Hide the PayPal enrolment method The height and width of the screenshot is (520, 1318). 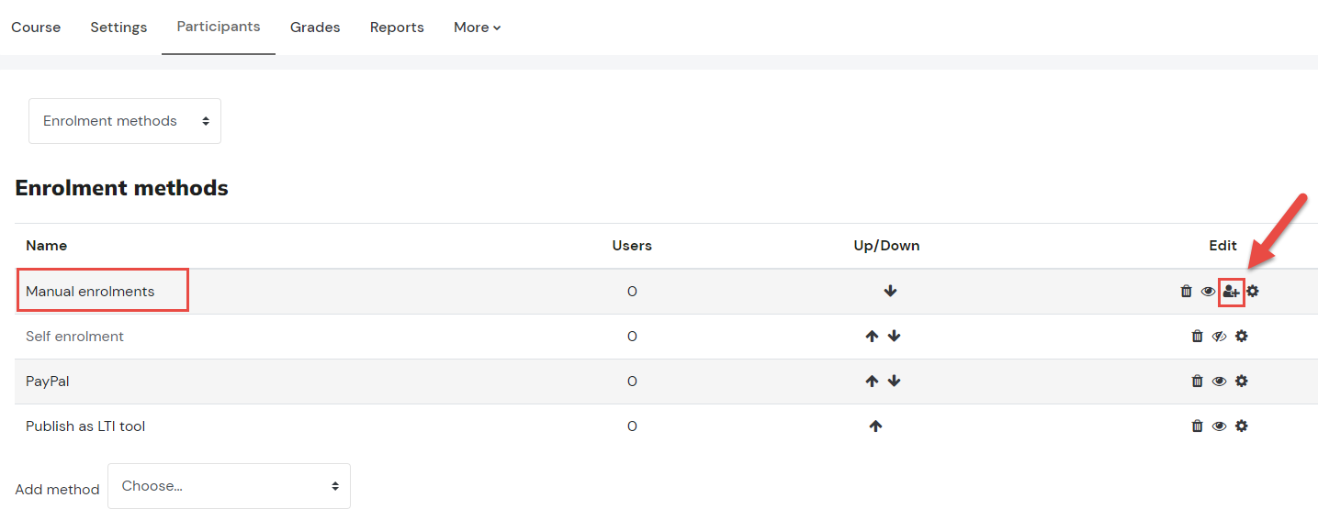1219,382
